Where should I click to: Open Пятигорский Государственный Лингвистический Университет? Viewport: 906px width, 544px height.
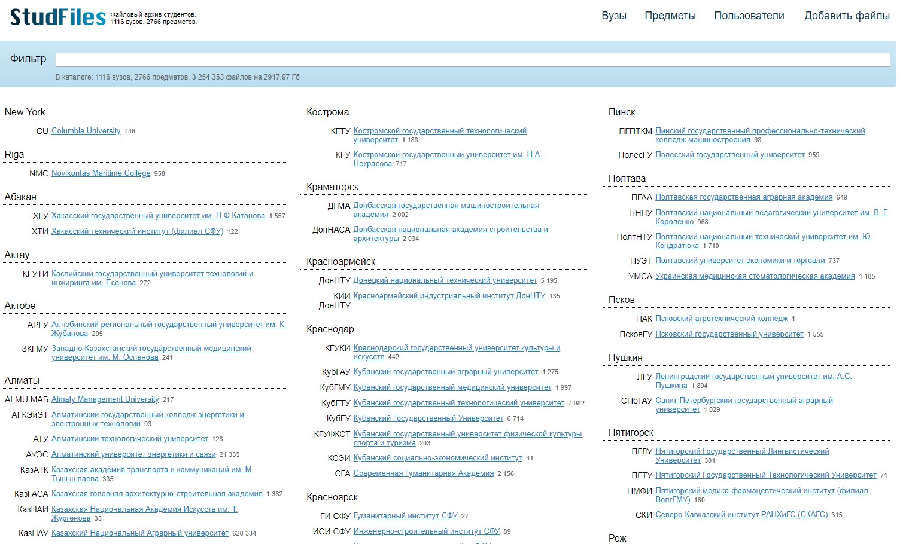pos(742,456)
